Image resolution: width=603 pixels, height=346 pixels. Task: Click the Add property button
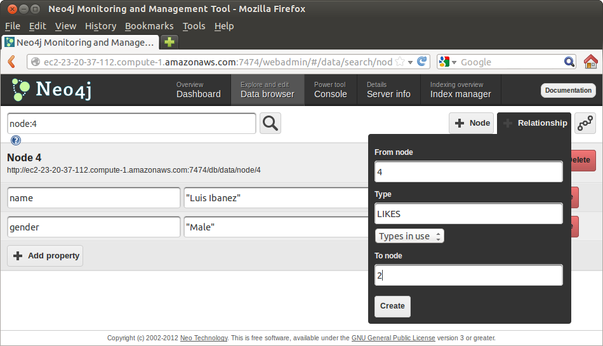[45, 256]
